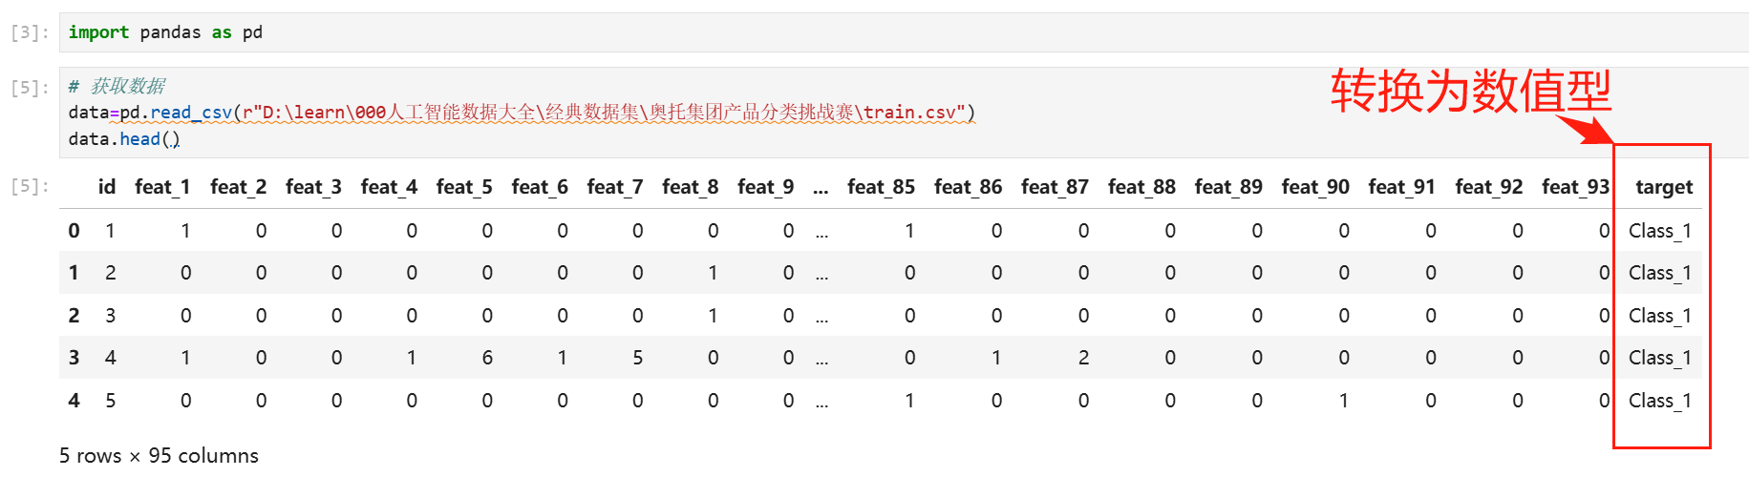The height and width of the screenshot is (477, 1749).
Task: Click row index 0 of the dataframe
Action: point(74,231)
